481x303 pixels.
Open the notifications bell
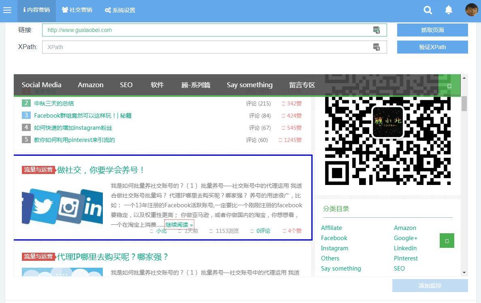(x=449, y=10)
